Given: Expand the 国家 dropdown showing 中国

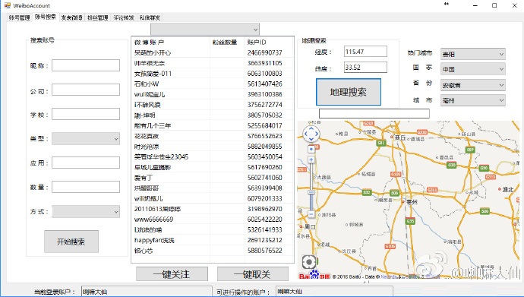Looking at the screenshot, I should [473, 69].
